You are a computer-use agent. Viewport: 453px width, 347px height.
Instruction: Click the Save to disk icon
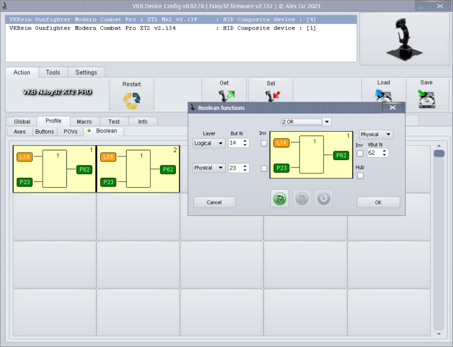(x=426, y=99)
